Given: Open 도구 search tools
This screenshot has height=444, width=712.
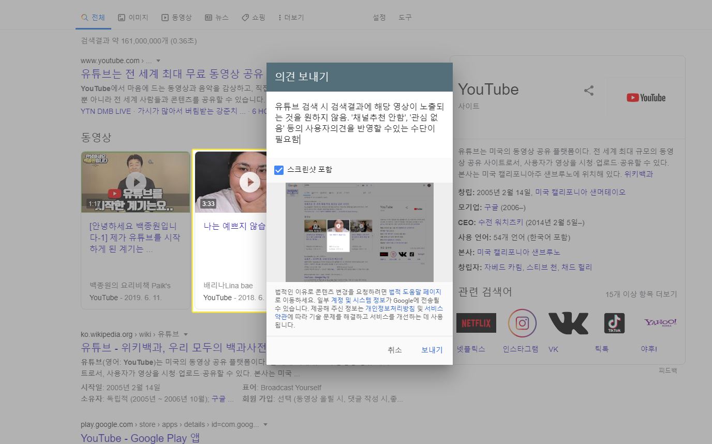Looking at the screenshot, I should tap(405, 17).
